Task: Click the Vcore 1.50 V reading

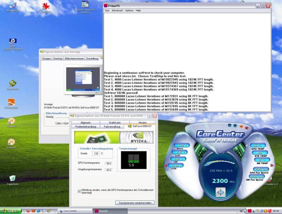Action: click(182, 145)
